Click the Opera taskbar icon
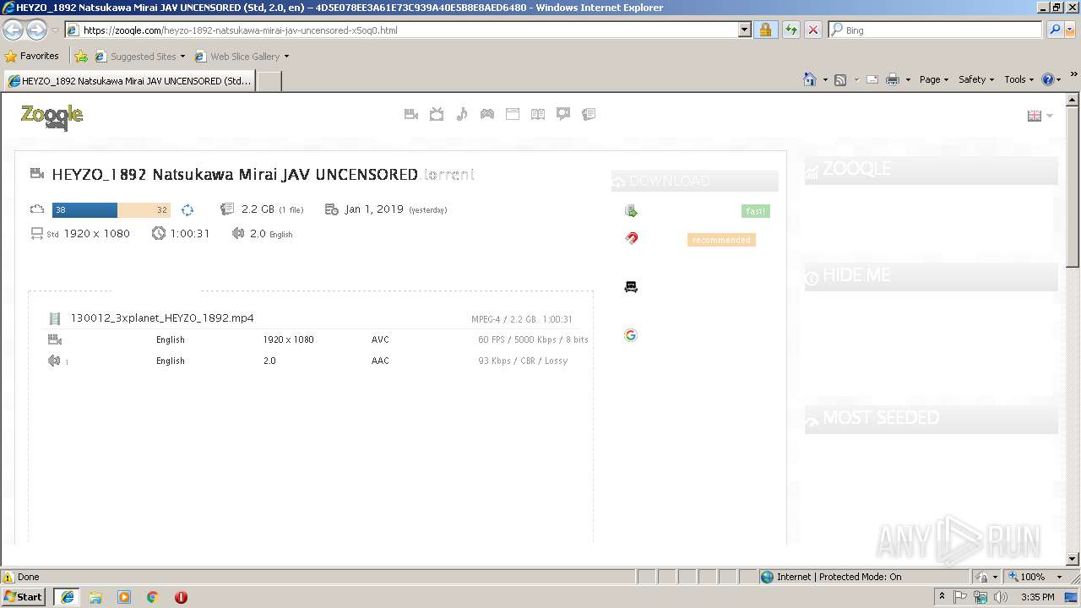The width and height of the screenshot is (1081, 608). pos(181,597)
